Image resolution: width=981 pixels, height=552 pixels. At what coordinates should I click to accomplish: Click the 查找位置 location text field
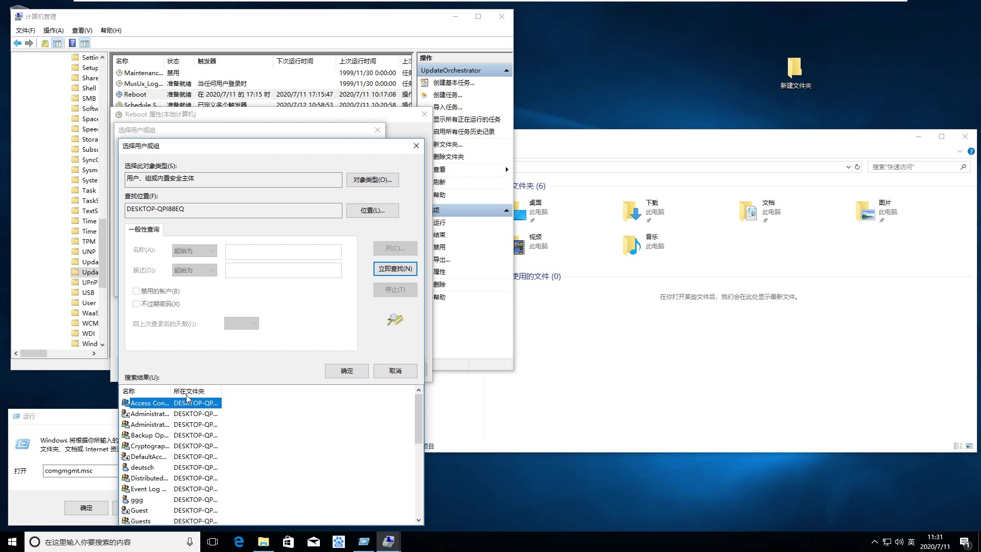point(233,210)
